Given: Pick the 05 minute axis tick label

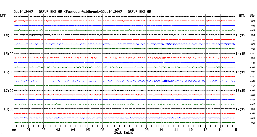Looking at the screenshot, I should coord(88,130).
